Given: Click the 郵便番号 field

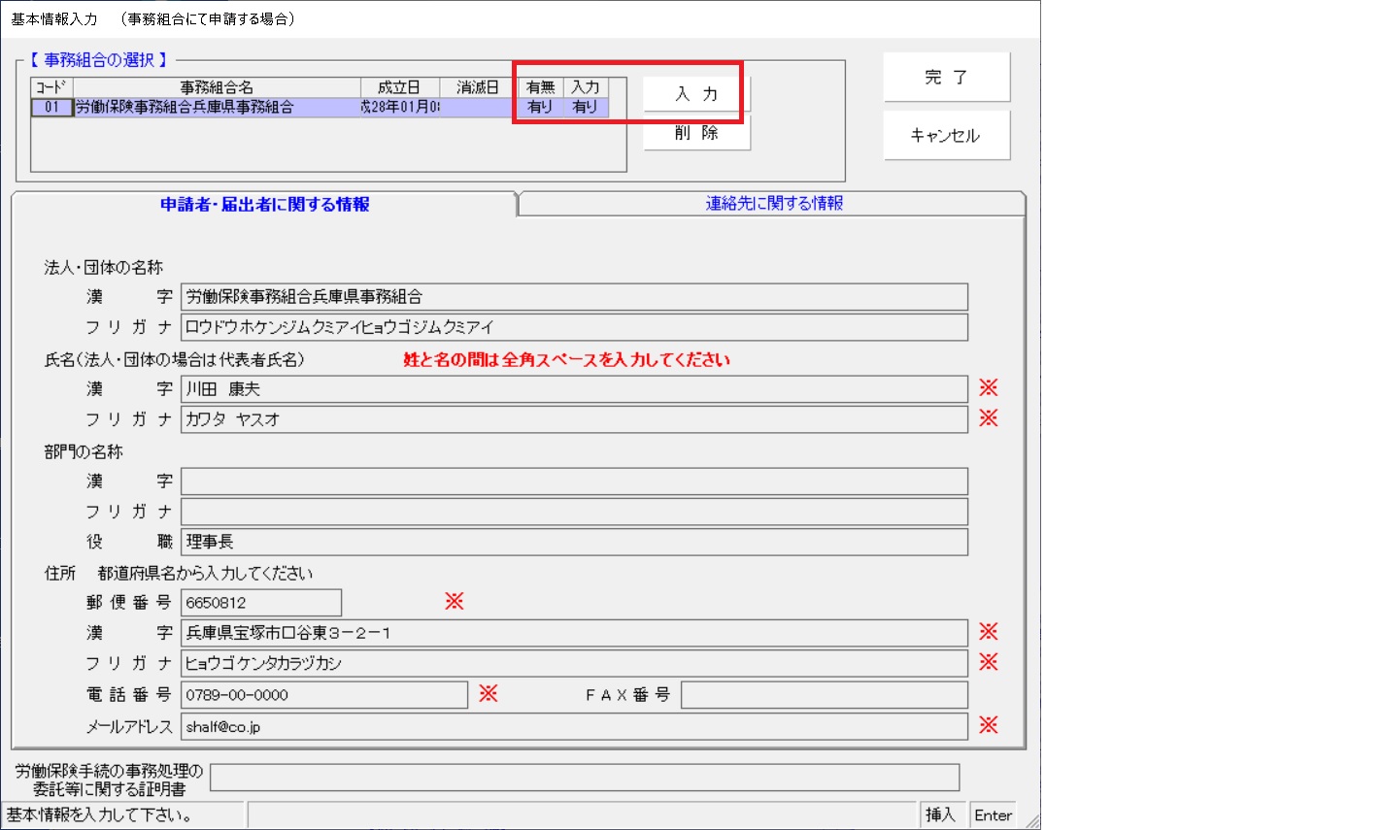Looking at the screenshot, I should [260, 603].
